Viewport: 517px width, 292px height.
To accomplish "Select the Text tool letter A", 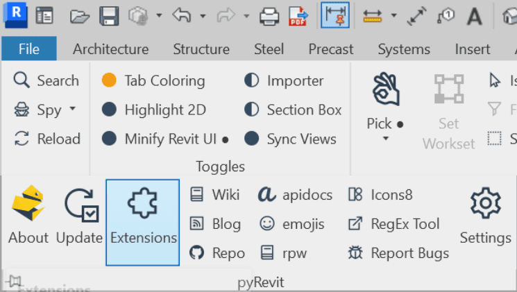I will pos(475,16).
